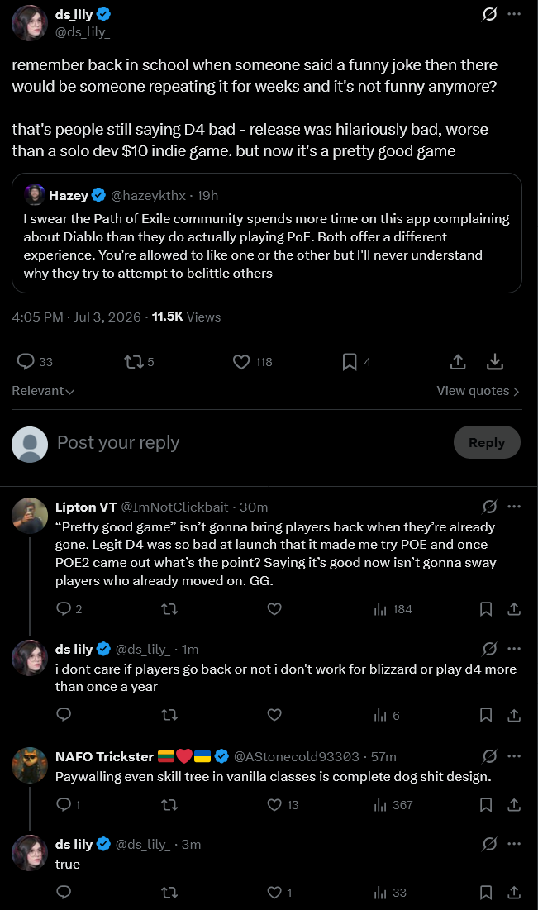Image resolution: width=538 pixels, height=910 pixels.
Task: Open View quotes link
Action: [x=478, y=391]
